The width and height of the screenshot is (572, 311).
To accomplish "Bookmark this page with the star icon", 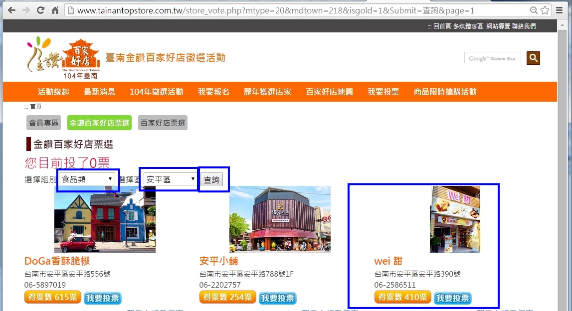I will click(x=545, y=10).
